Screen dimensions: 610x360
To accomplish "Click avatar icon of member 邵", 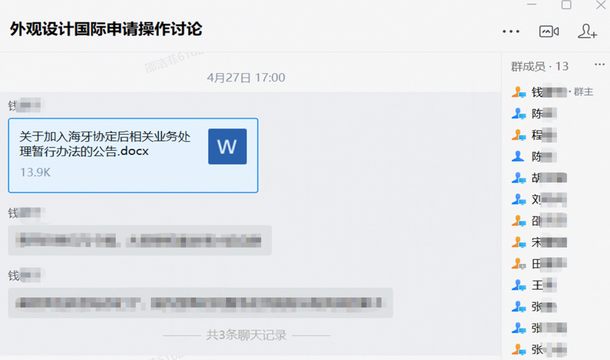I will (518, 221).
